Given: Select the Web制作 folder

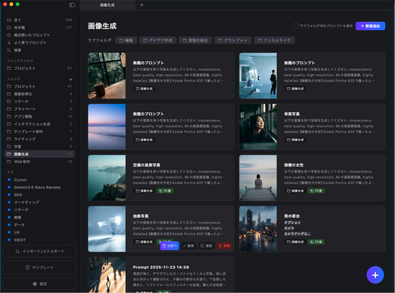Looking at the screenshot, I should click(x=40, y=161).
